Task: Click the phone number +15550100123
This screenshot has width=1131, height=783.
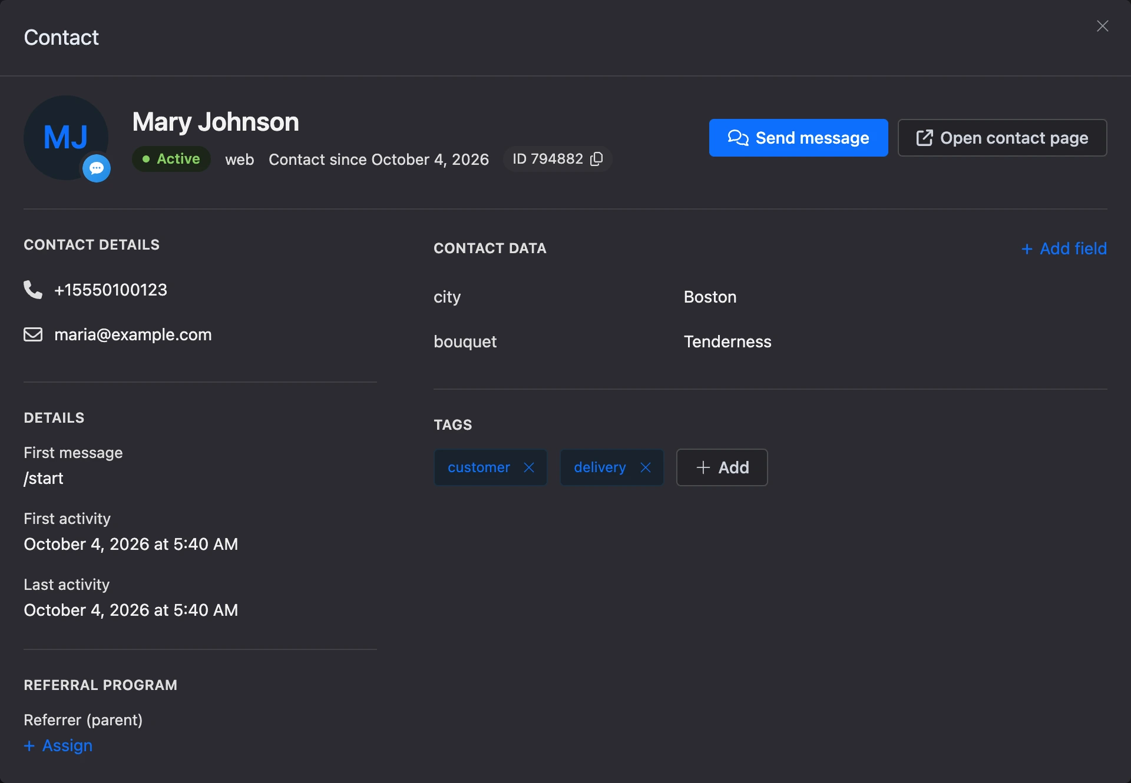Action: point(111,290)
